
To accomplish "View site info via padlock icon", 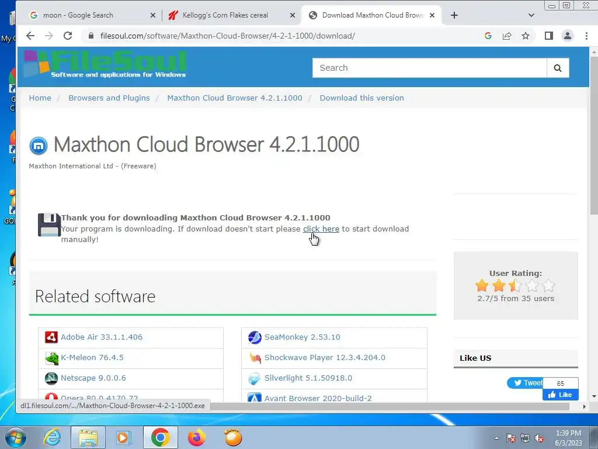I will tap(91, 36).
